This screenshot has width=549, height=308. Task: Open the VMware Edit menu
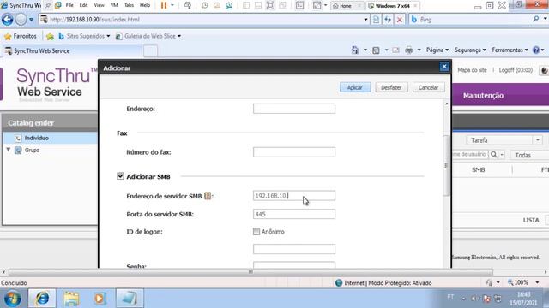click(83, 5)
